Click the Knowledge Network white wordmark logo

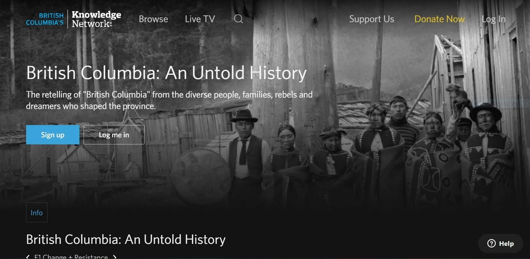pyautogui.click(x=96, y=19)
